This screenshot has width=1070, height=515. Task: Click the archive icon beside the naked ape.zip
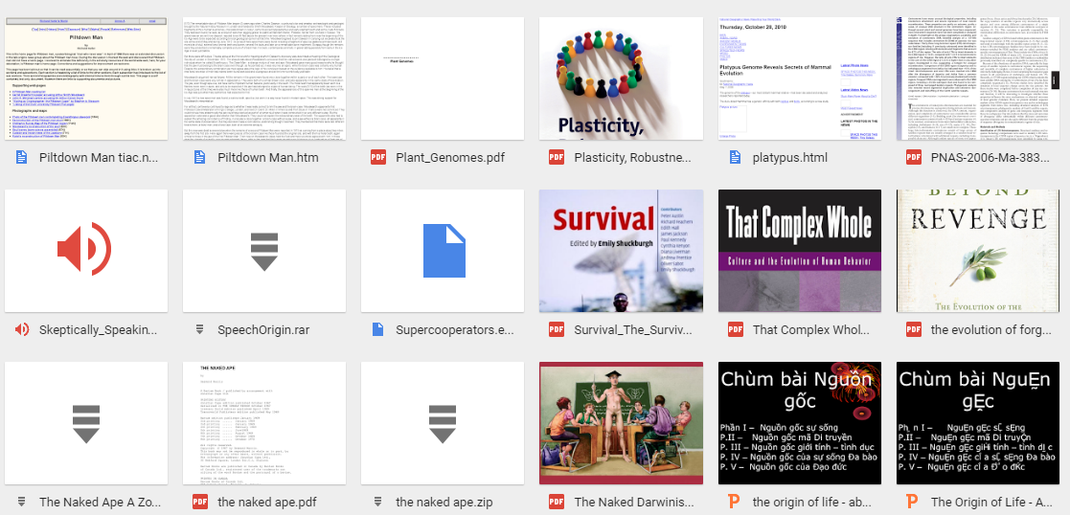click(378, 502)
